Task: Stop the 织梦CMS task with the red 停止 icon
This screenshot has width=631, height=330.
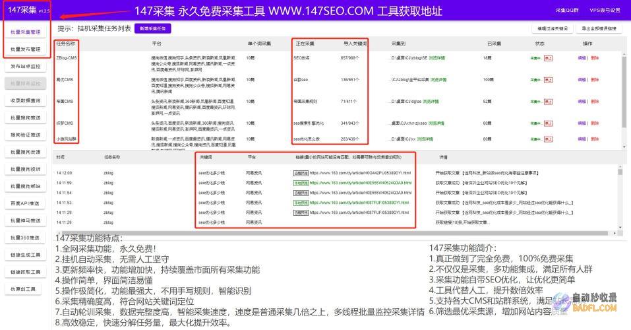Action: [x=548, y=123]
